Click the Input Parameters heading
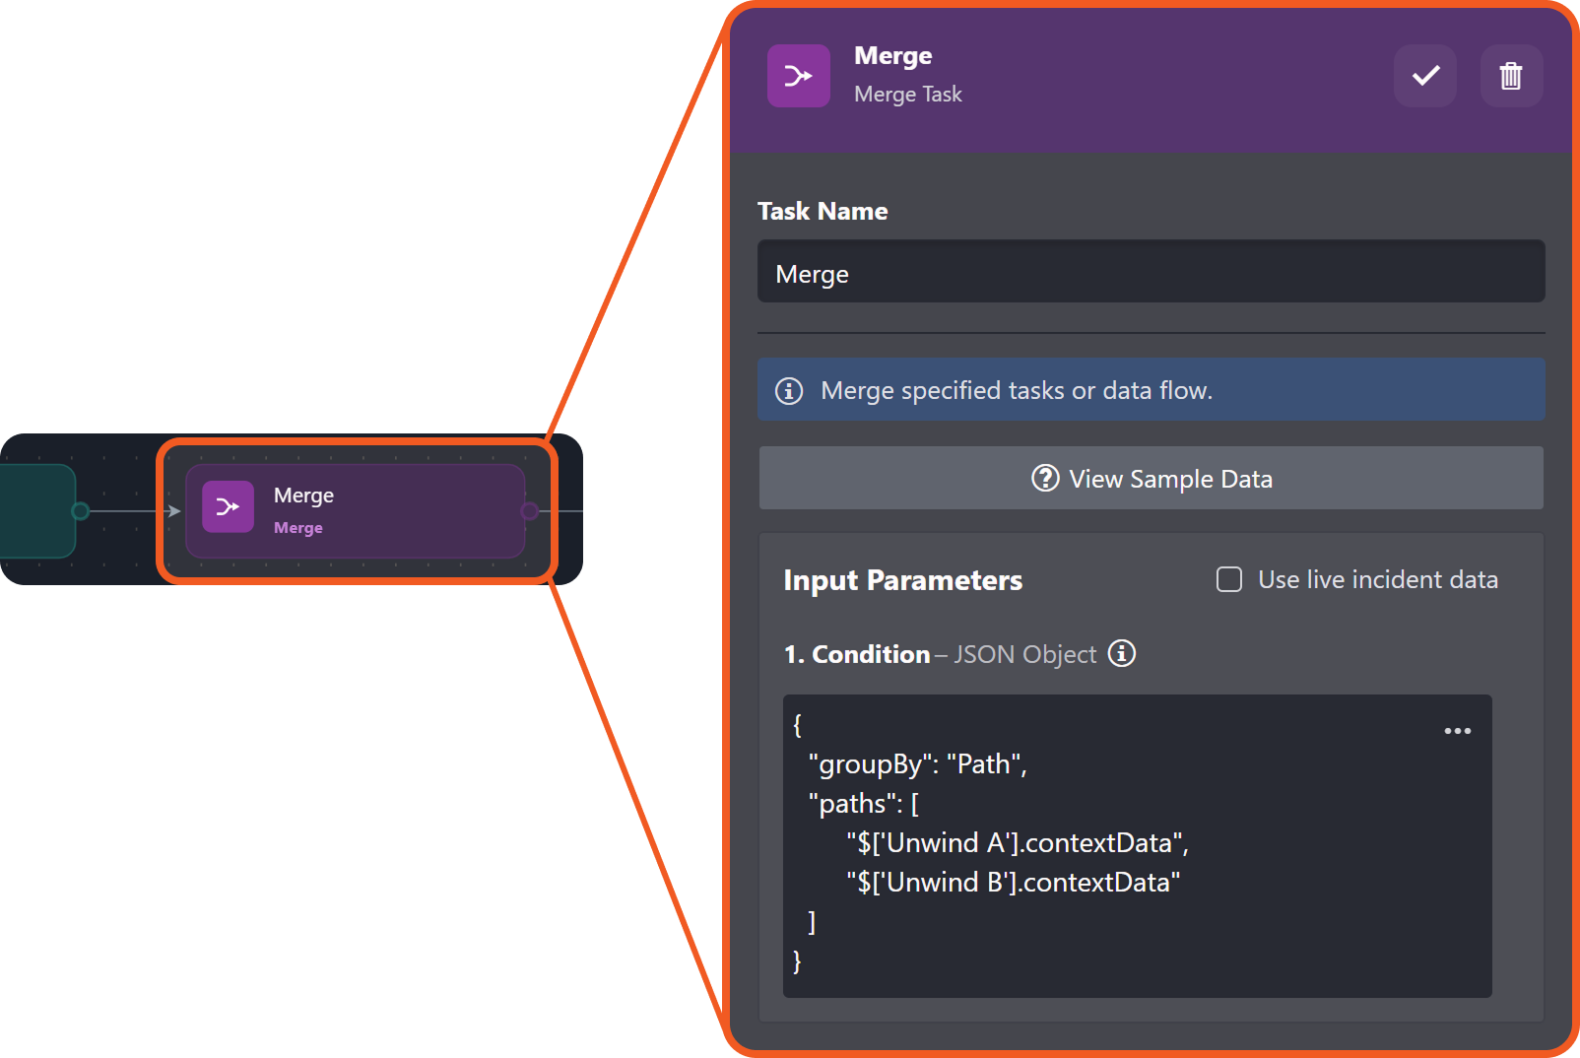This screenshot has height=1058, width=1580. 903,580
